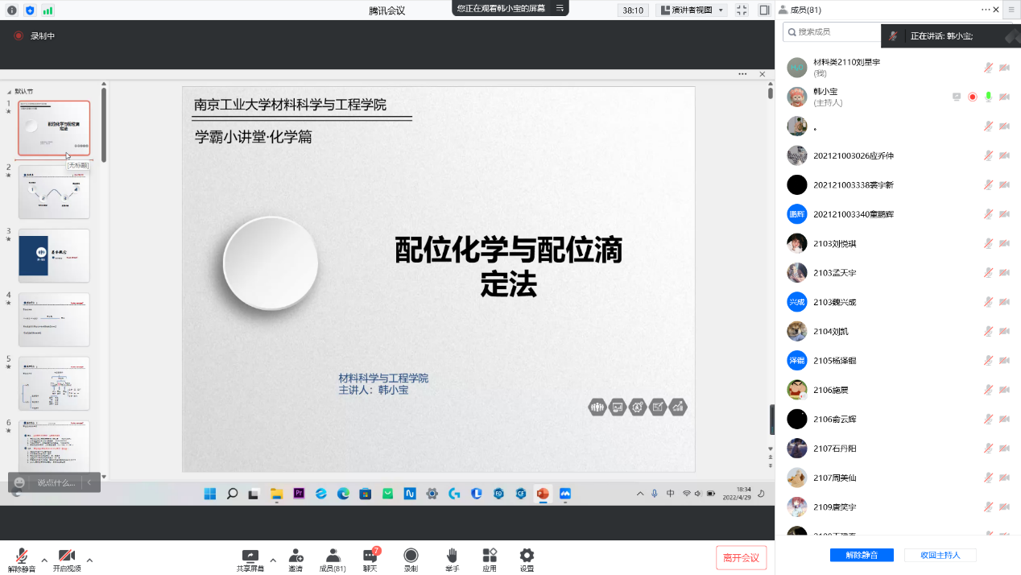This screenshot has width=1021, height=575.
Task: Click the 成员(81) icon in bottom toolbar
Action: (x=333, y=556)
